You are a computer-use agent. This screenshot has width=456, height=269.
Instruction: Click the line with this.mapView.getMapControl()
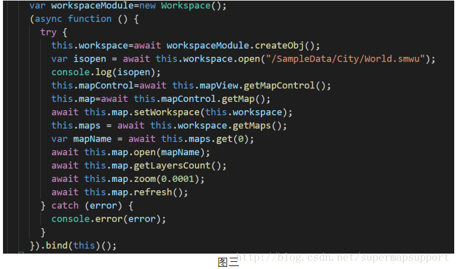(191, 86)
